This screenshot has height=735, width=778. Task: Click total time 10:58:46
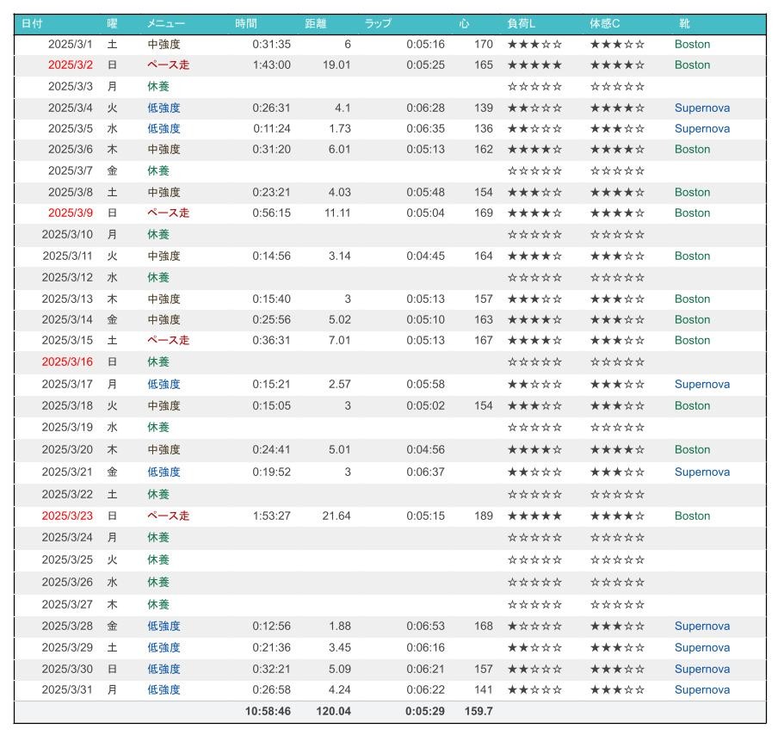click(x=268, y=711)
